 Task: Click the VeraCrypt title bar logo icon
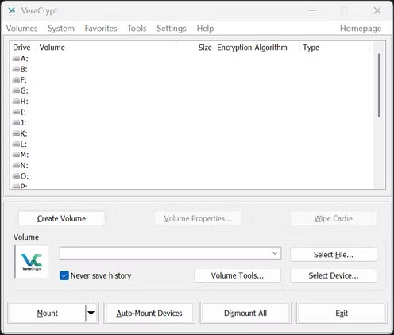[12, 10]
